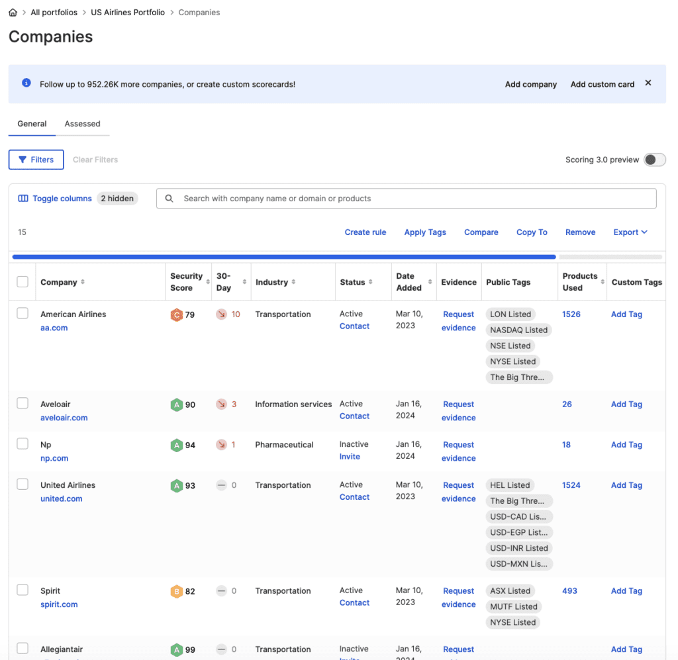Click Spirit grade B score badge

(176, 591)
